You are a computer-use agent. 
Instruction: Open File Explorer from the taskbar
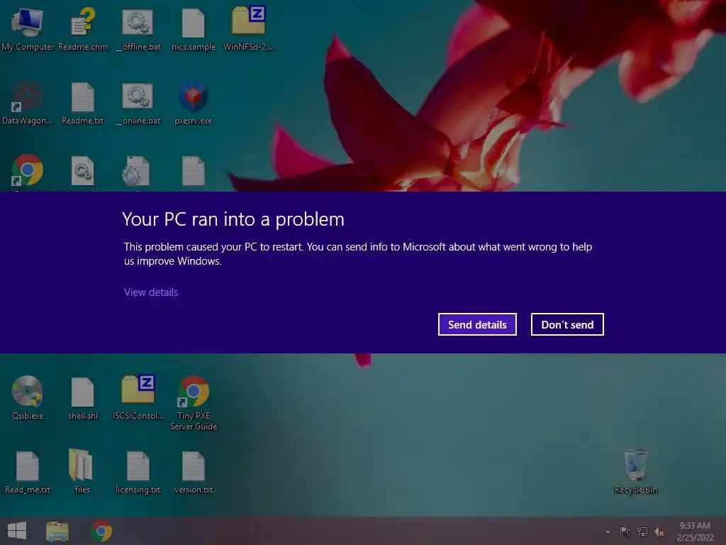[x=57, y=531]
